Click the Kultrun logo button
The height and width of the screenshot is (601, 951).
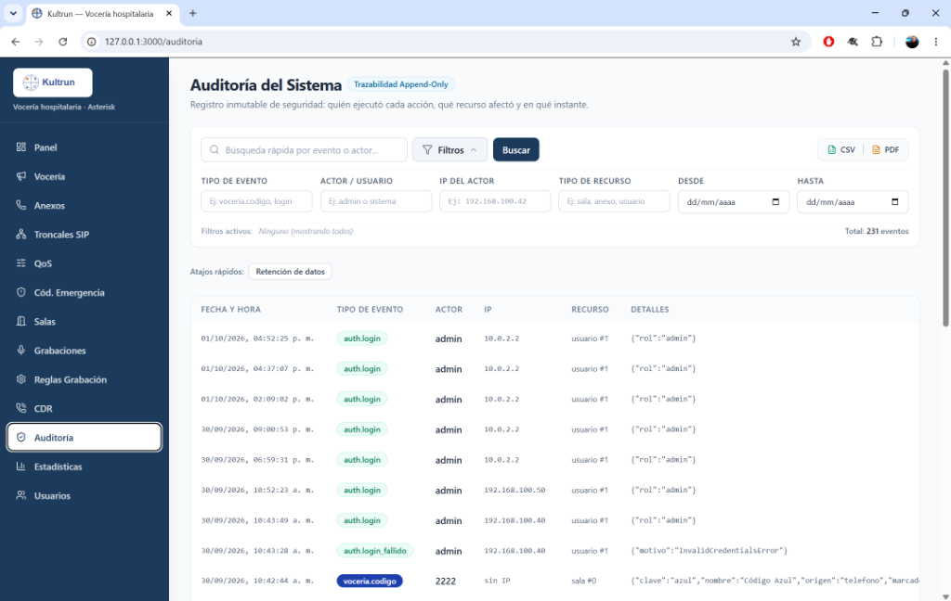coord(53,83)
